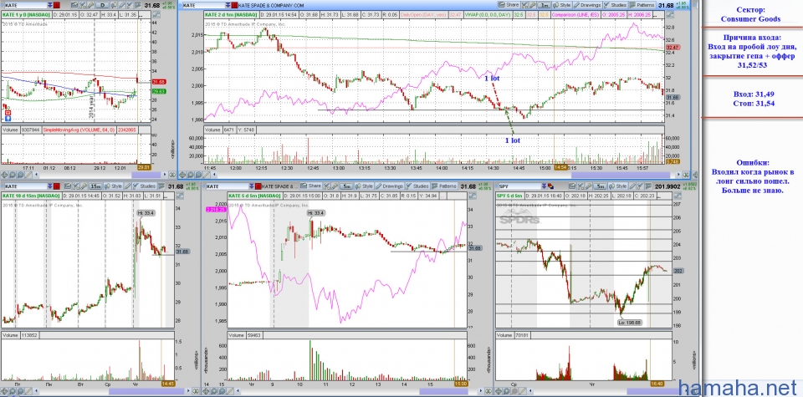The width and height of the screenshot is (803, 397).
Task: Open Style in the KATE 5-minute chart
Action: click(364, 186)
